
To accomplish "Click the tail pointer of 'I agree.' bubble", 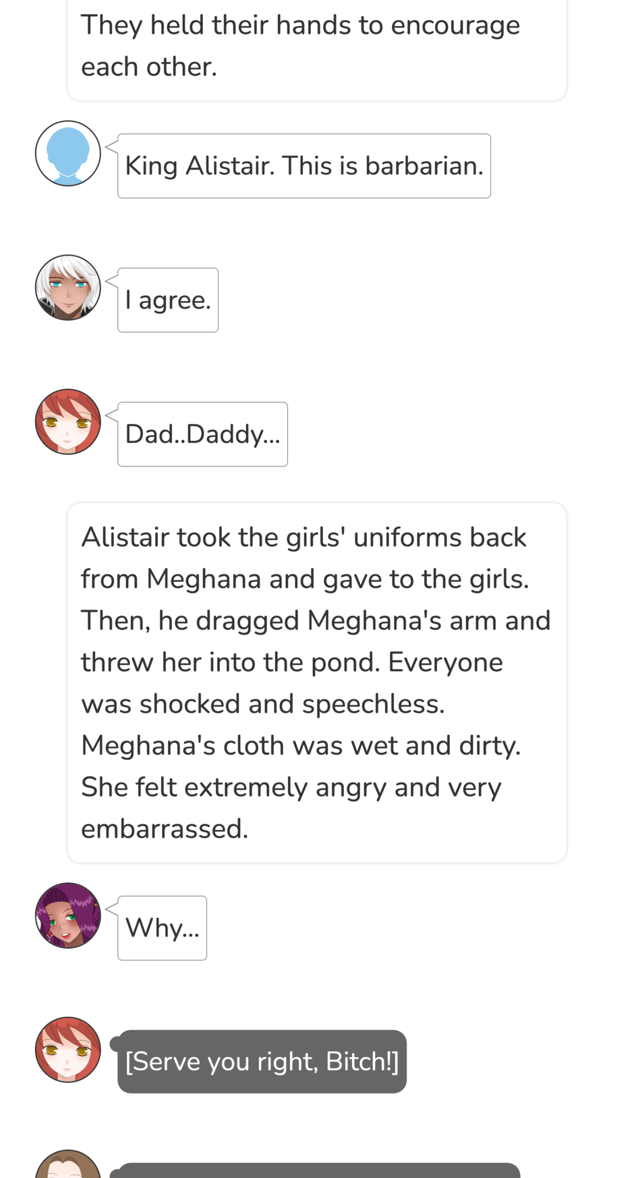I will click(x=112, y=281).
